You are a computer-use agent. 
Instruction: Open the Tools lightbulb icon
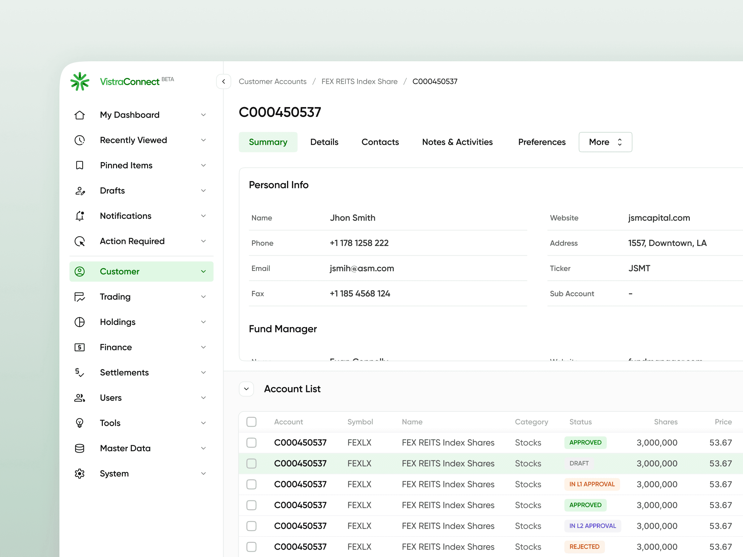point(80,423)
